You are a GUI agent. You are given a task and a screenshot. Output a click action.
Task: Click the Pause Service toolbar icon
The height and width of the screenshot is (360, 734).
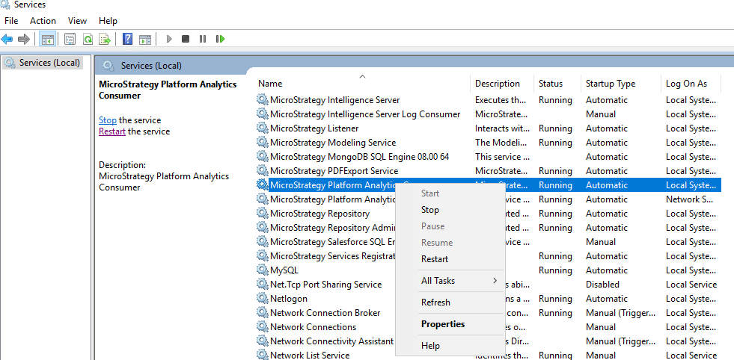tap(203, 39)
